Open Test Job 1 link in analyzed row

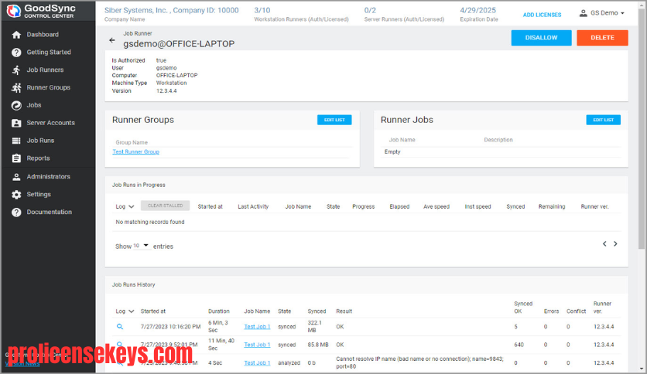coord(257,363)
